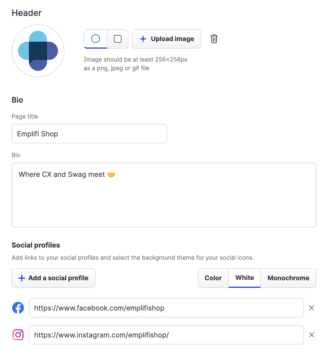Click the Add a social profile button
The image size is (328, 358).
tap(54, 278)
